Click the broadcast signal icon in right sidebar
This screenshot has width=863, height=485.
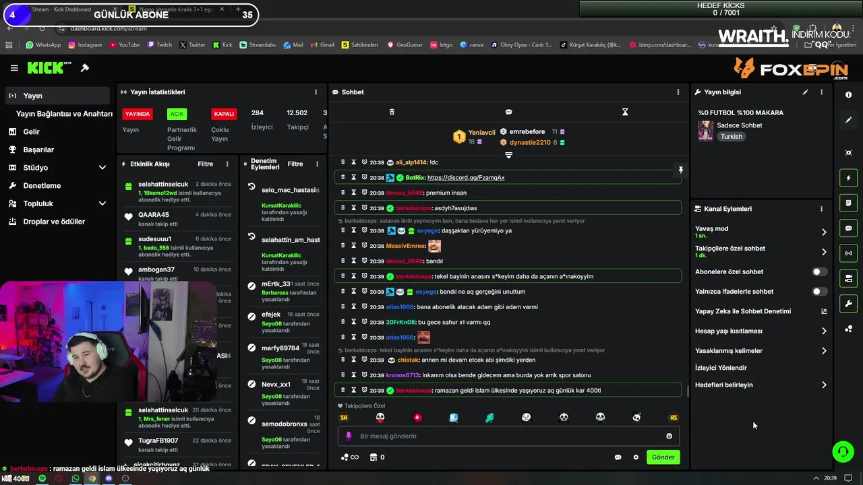pos(848,253)
